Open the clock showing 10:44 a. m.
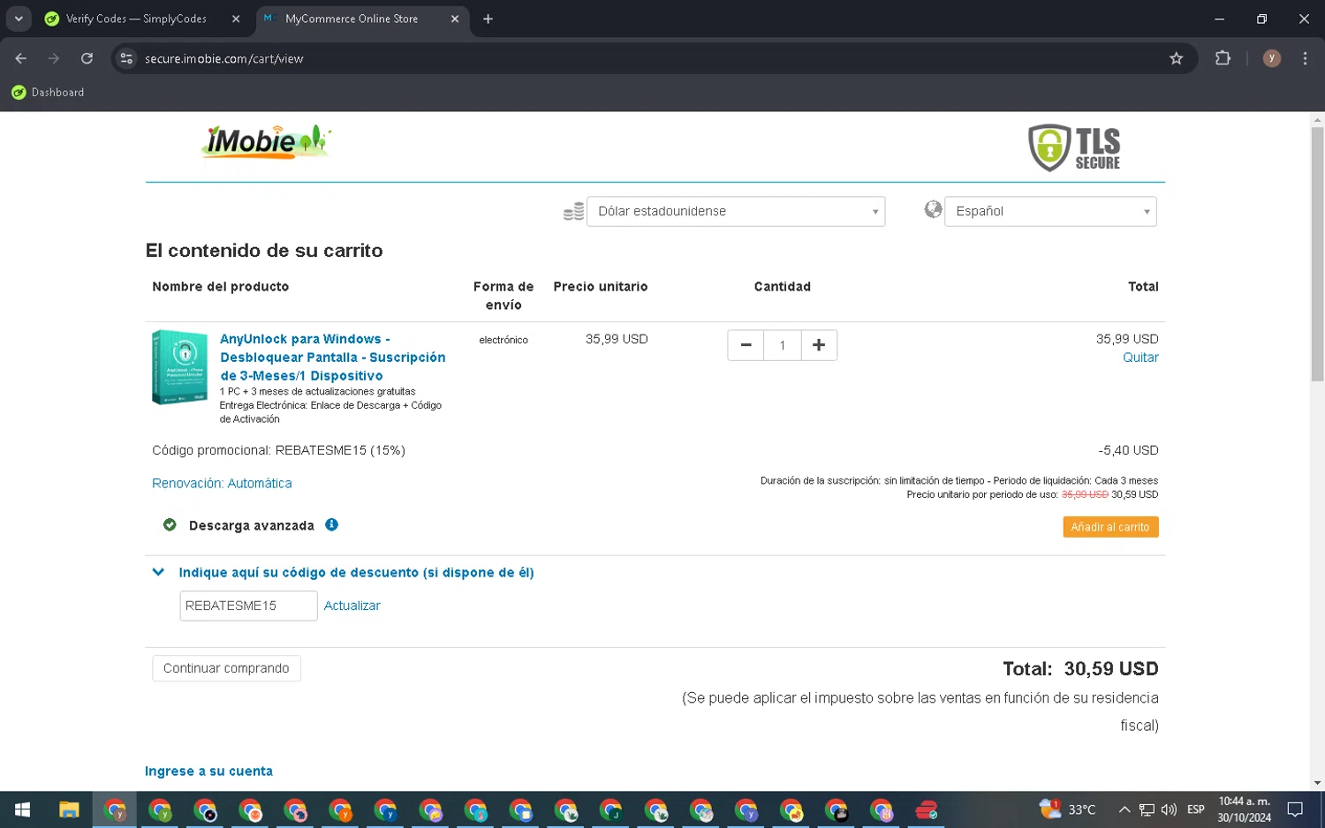Screen dimensions: 1325x828 pos(1244,809)
